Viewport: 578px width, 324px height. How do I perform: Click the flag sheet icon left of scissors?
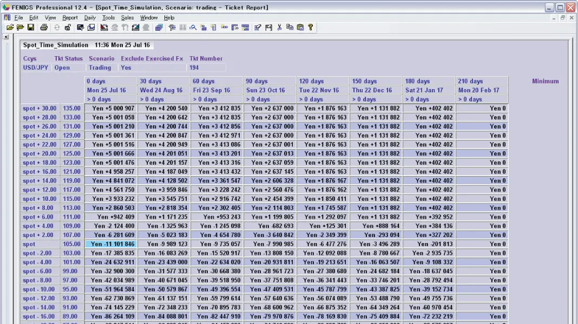[269, 27]
